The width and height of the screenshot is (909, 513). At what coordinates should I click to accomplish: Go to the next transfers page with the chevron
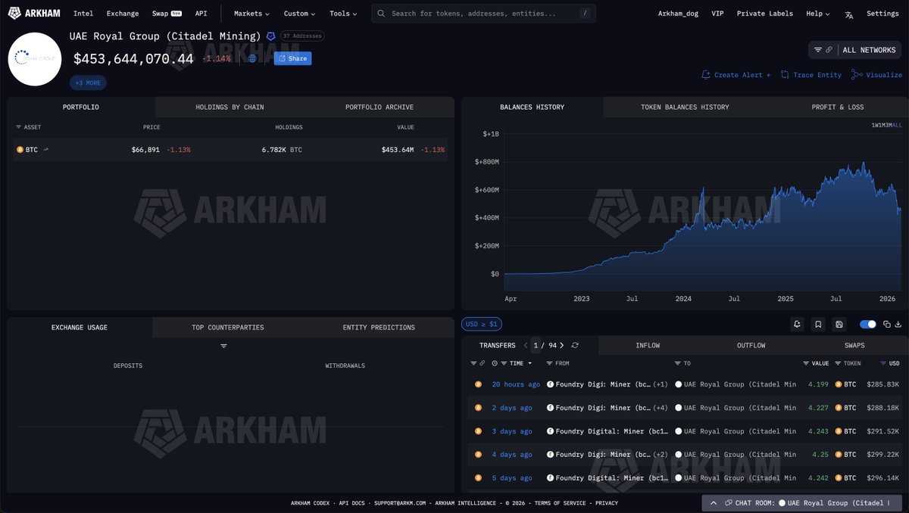562,345
